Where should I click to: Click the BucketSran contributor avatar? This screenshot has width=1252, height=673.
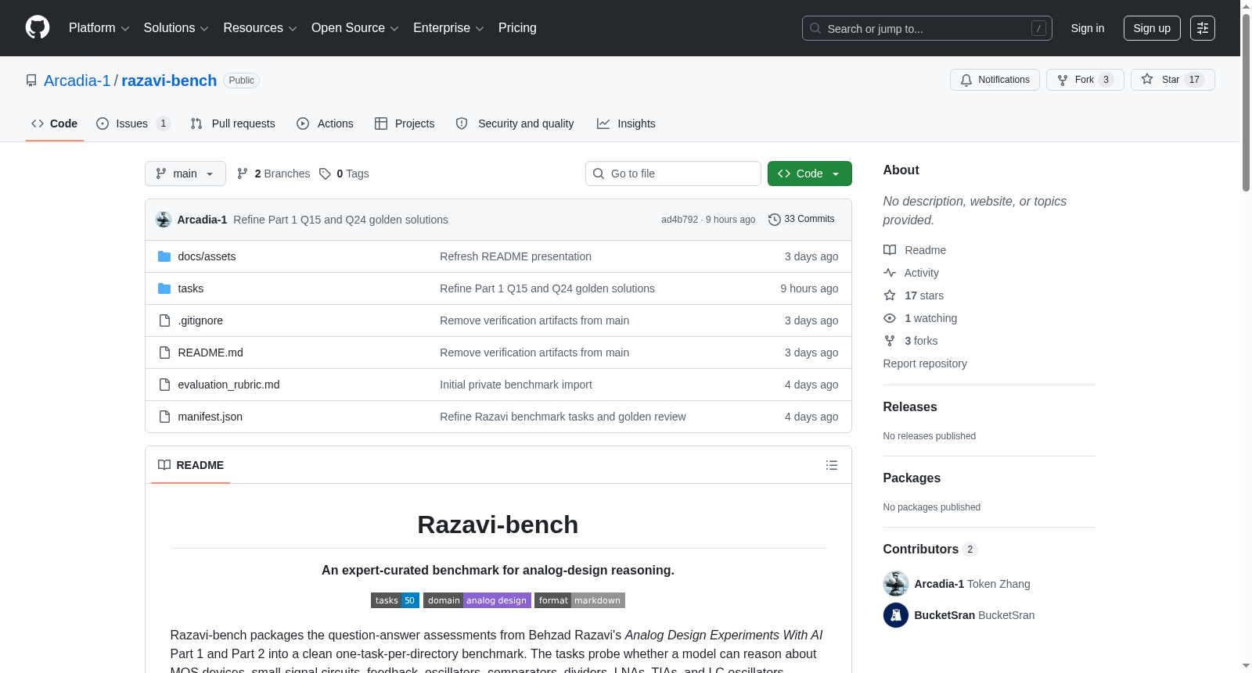click(896, 615)
